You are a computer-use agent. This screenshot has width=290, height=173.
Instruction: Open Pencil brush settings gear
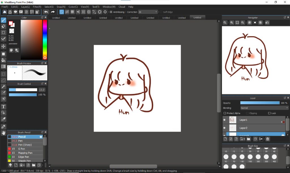coord(41,137)
